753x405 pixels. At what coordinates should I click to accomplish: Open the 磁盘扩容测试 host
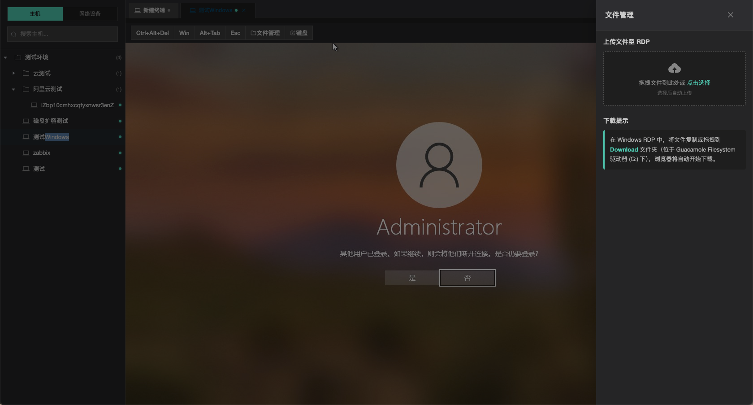[x=51, y=121]
